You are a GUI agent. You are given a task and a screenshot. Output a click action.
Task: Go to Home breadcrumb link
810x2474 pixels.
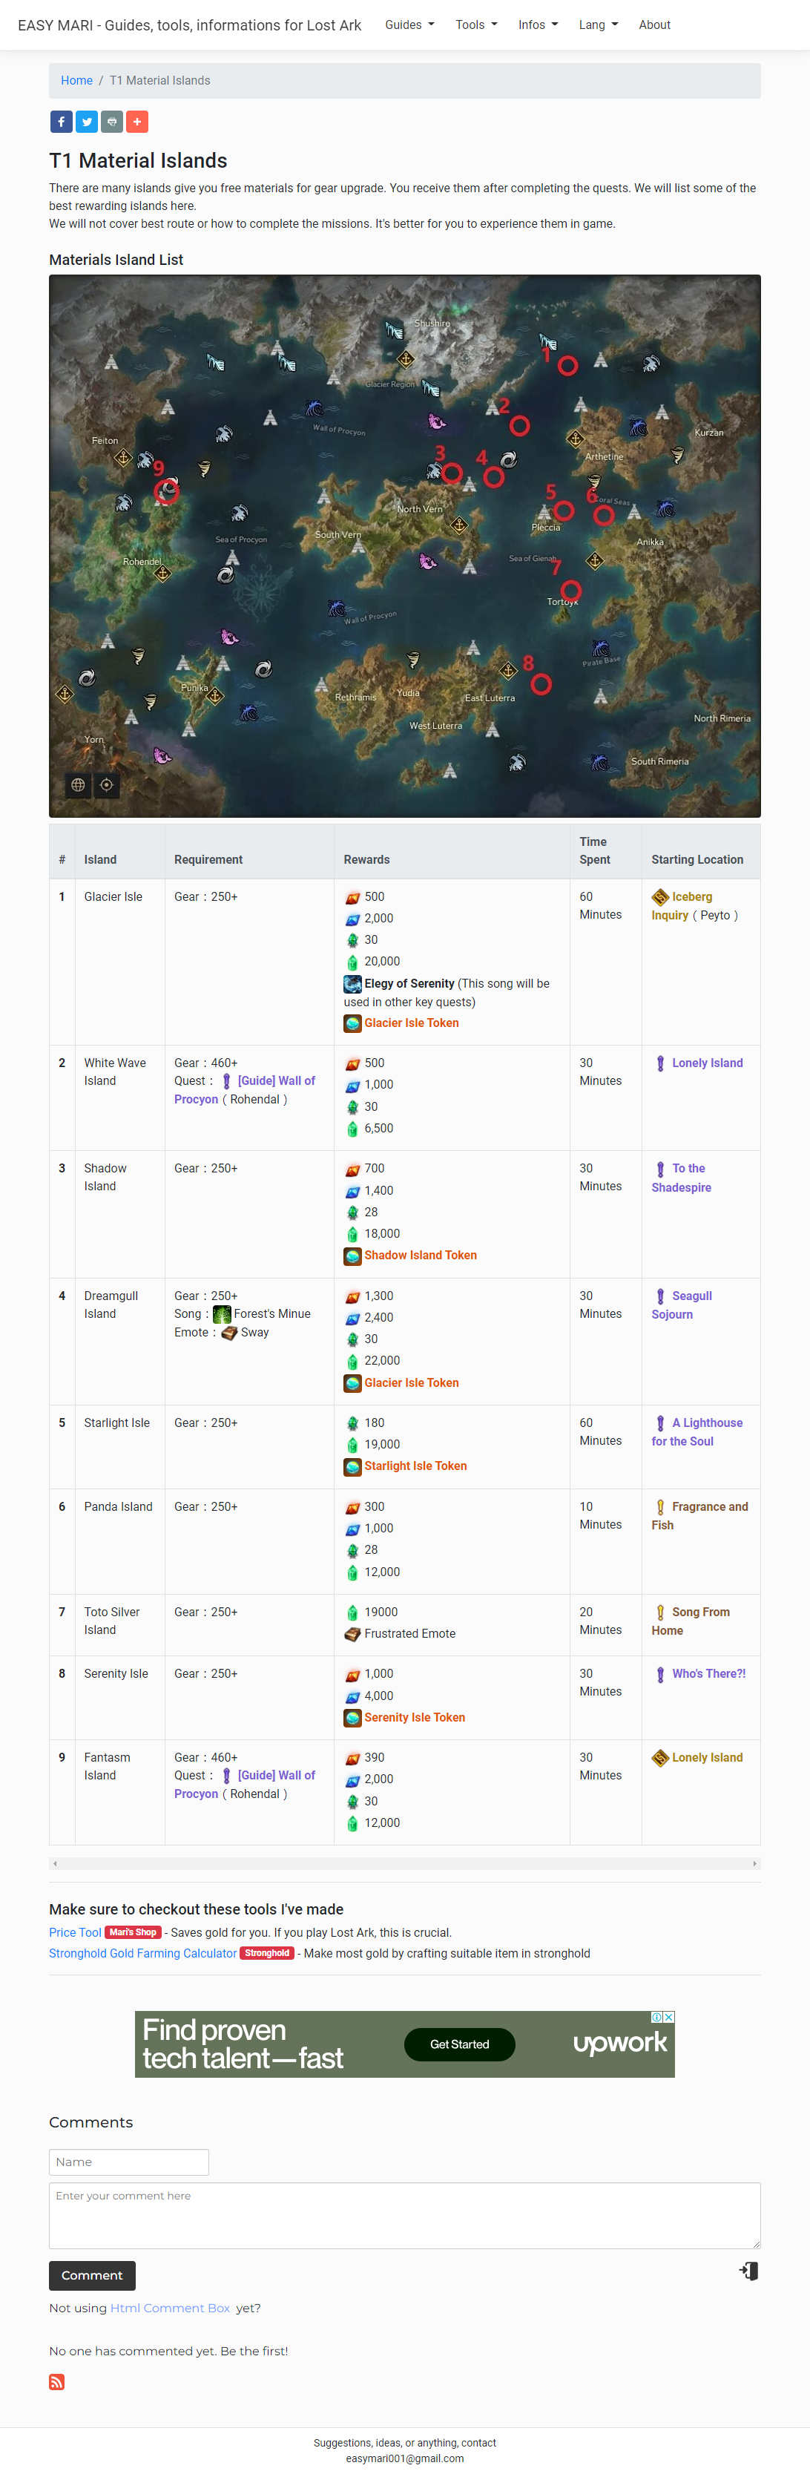[x=77, y=81]
